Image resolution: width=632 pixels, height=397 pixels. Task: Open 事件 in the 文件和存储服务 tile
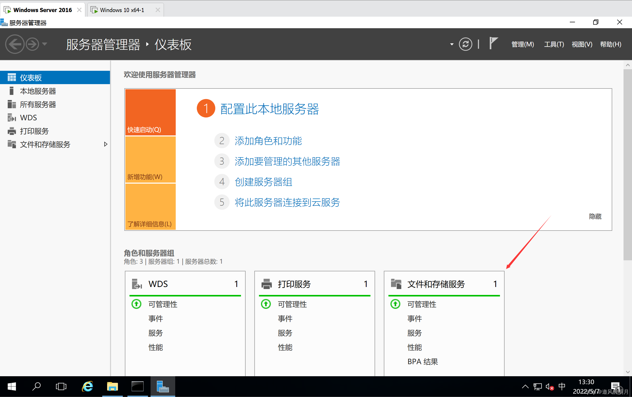tap(414, 319)
